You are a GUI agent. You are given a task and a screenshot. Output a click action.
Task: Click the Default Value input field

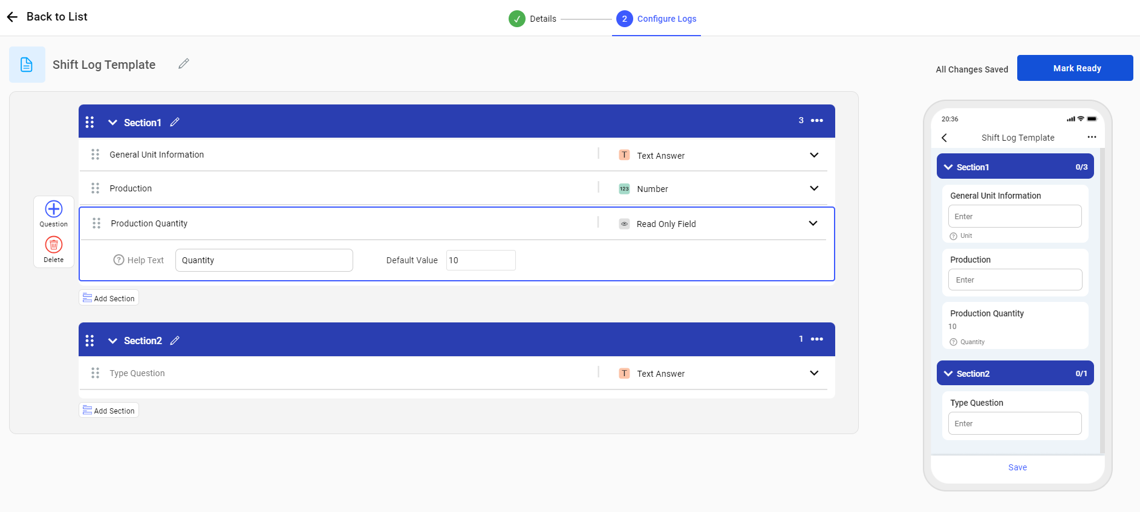point(481,260)
